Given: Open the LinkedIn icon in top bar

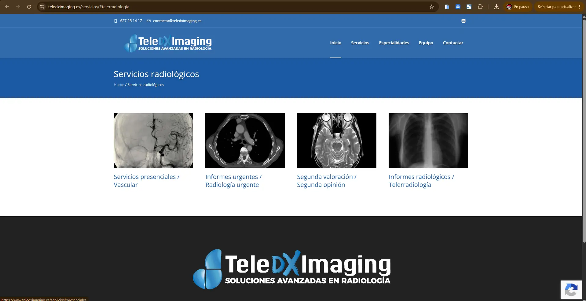Looking at the screenshot, I should (463, 21).
